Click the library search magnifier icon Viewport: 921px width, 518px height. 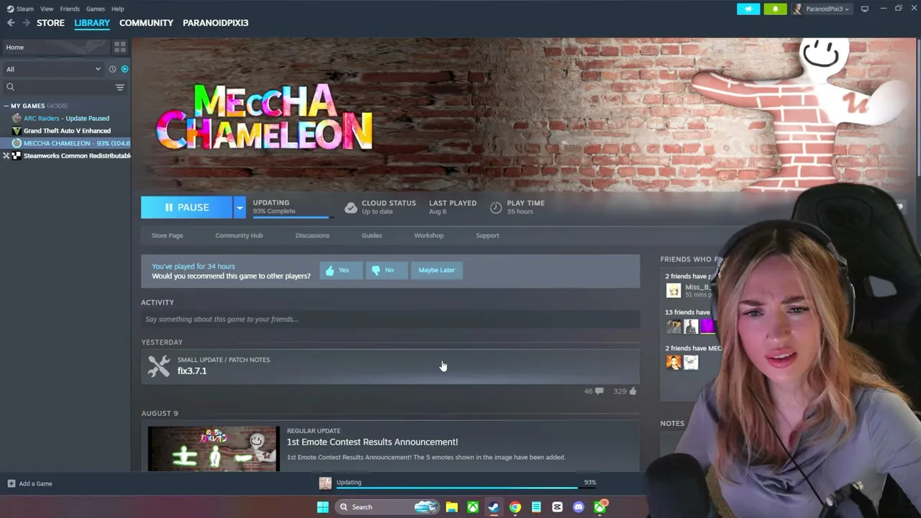point(10,87)
